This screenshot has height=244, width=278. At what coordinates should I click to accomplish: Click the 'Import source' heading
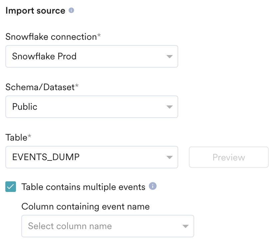35,11
